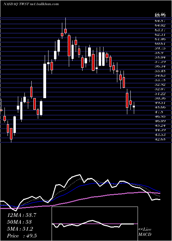This screenshot has height=241, width=172.
Task: Click the 43.53 price axis label
Action: tap(160, 135)
